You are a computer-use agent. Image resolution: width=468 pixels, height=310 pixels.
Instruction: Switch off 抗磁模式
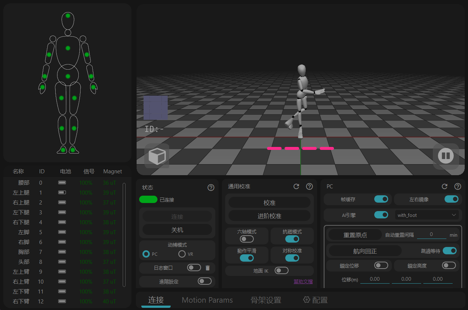(292, 239)
